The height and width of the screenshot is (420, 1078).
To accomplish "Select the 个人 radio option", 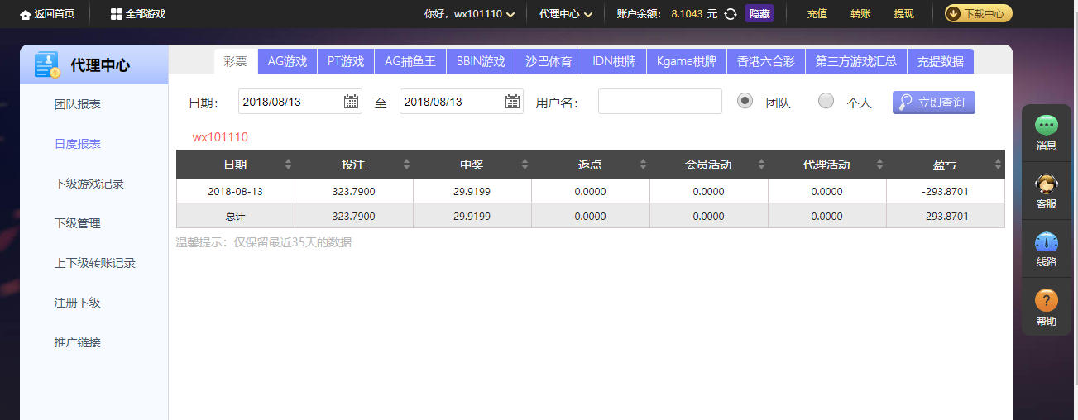I will (826, 101).
